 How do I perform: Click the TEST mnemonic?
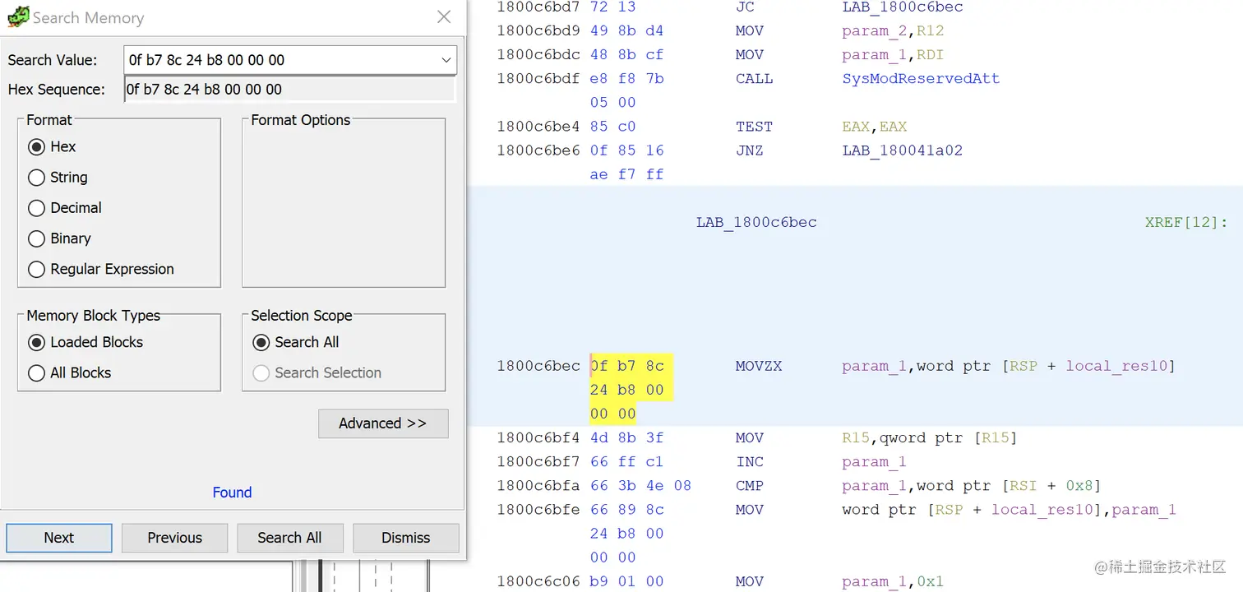tap(754, 127)
